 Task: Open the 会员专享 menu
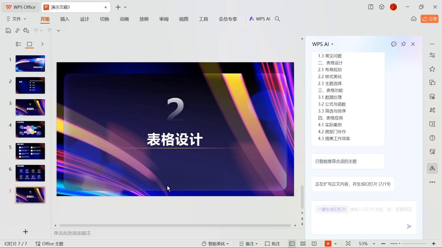pos(228,19)
